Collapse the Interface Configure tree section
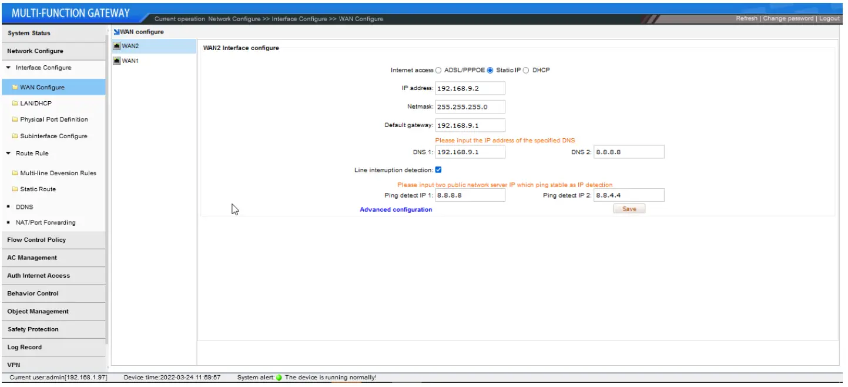848x387 pixels. 8,68
